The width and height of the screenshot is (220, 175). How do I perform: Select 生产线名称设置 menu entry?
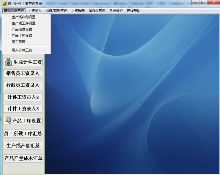(26, 17)
